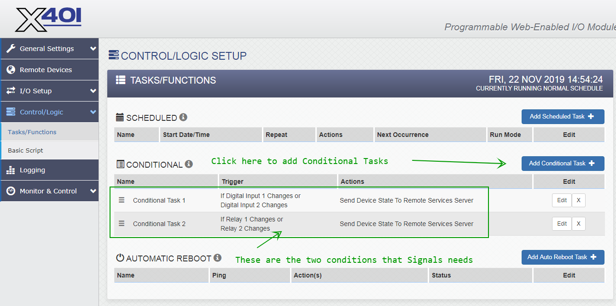
Task: Edit Conditional Task 2
Action: 562,223
